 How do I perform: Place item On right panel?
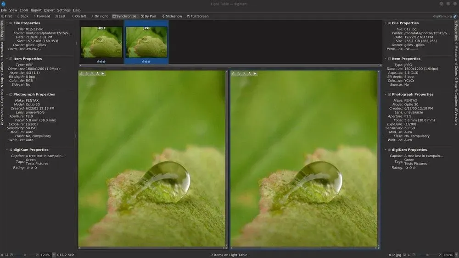[x=99, y=16]
